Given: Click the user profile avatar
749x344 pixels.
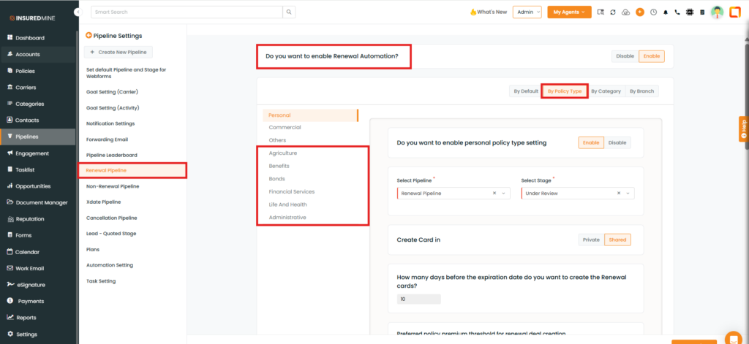Looking at the screenshot, I should [x=717, y=12].
